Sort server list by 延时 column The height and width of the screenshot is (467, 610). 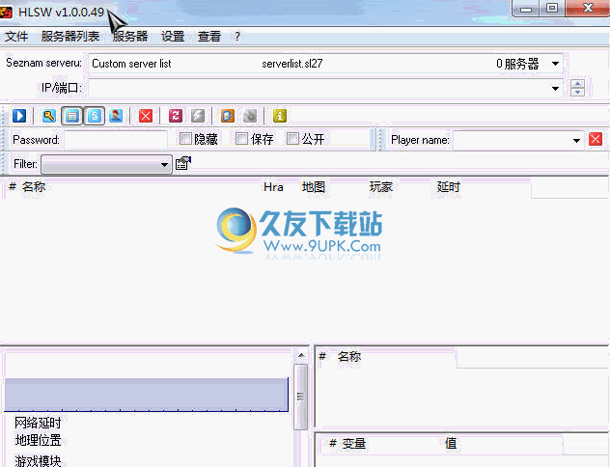pos(448,187)
